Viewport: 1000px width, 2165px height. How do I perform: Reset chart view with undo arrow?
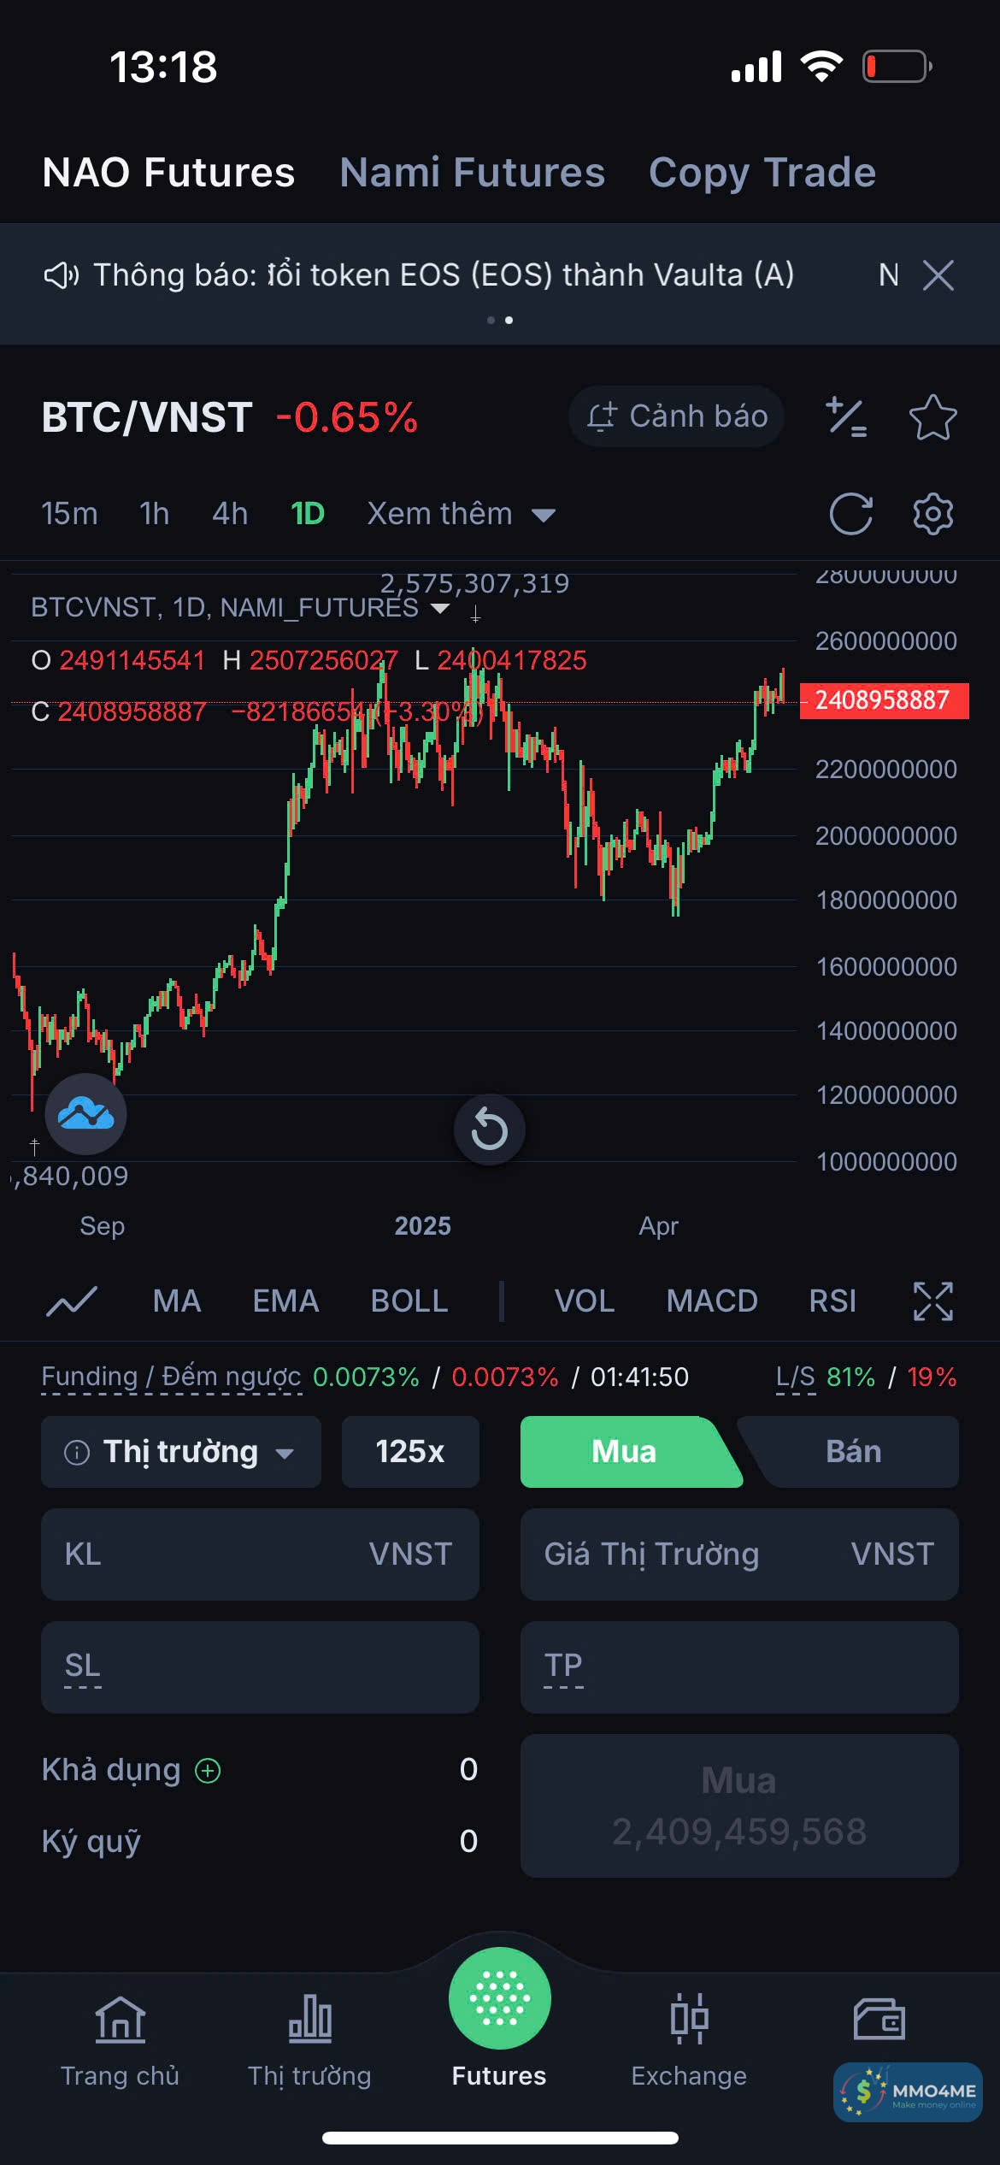tap(489, 1130)
